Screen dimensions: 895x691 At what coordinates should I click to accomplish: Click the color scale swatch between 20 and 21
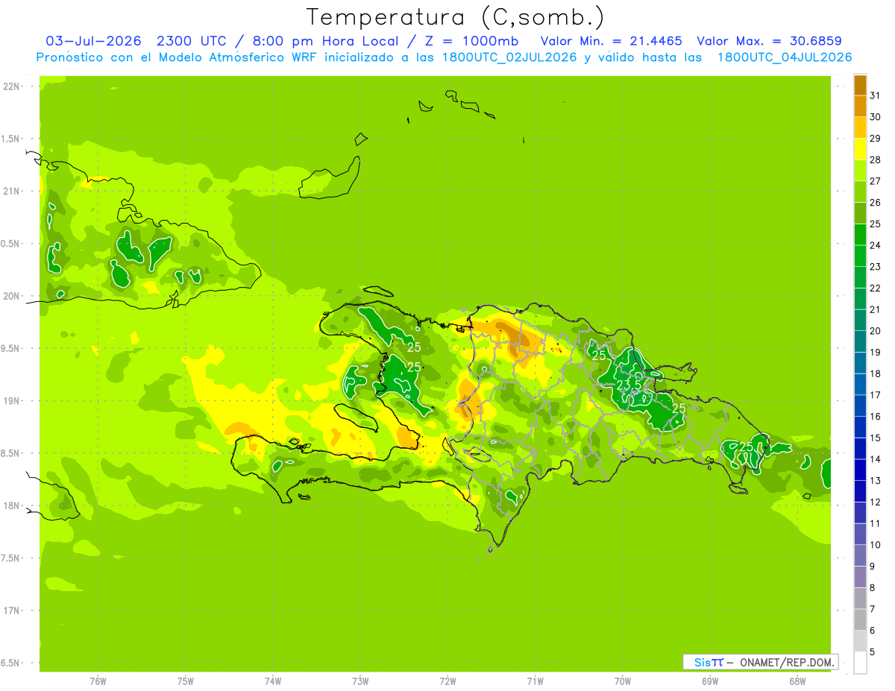(x=860, y=320)
